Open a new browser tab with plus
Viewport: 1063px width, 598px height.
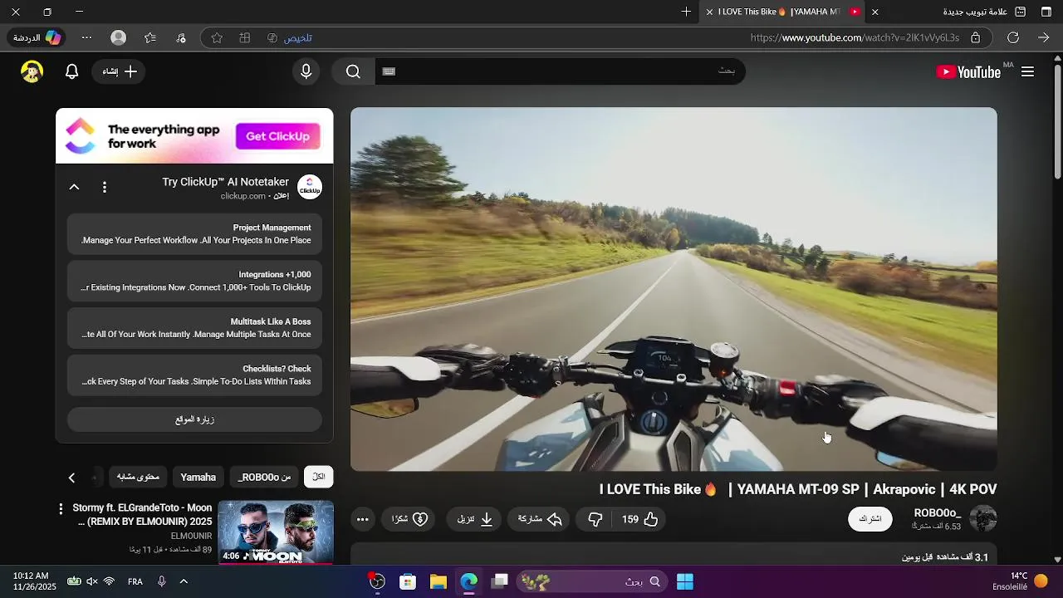686,12
